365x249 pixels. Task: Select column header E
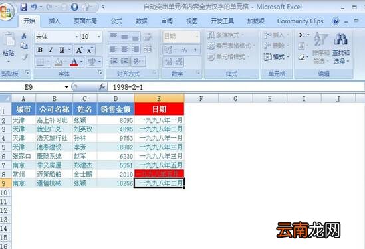pyautogui.click(x=159, y=98)
